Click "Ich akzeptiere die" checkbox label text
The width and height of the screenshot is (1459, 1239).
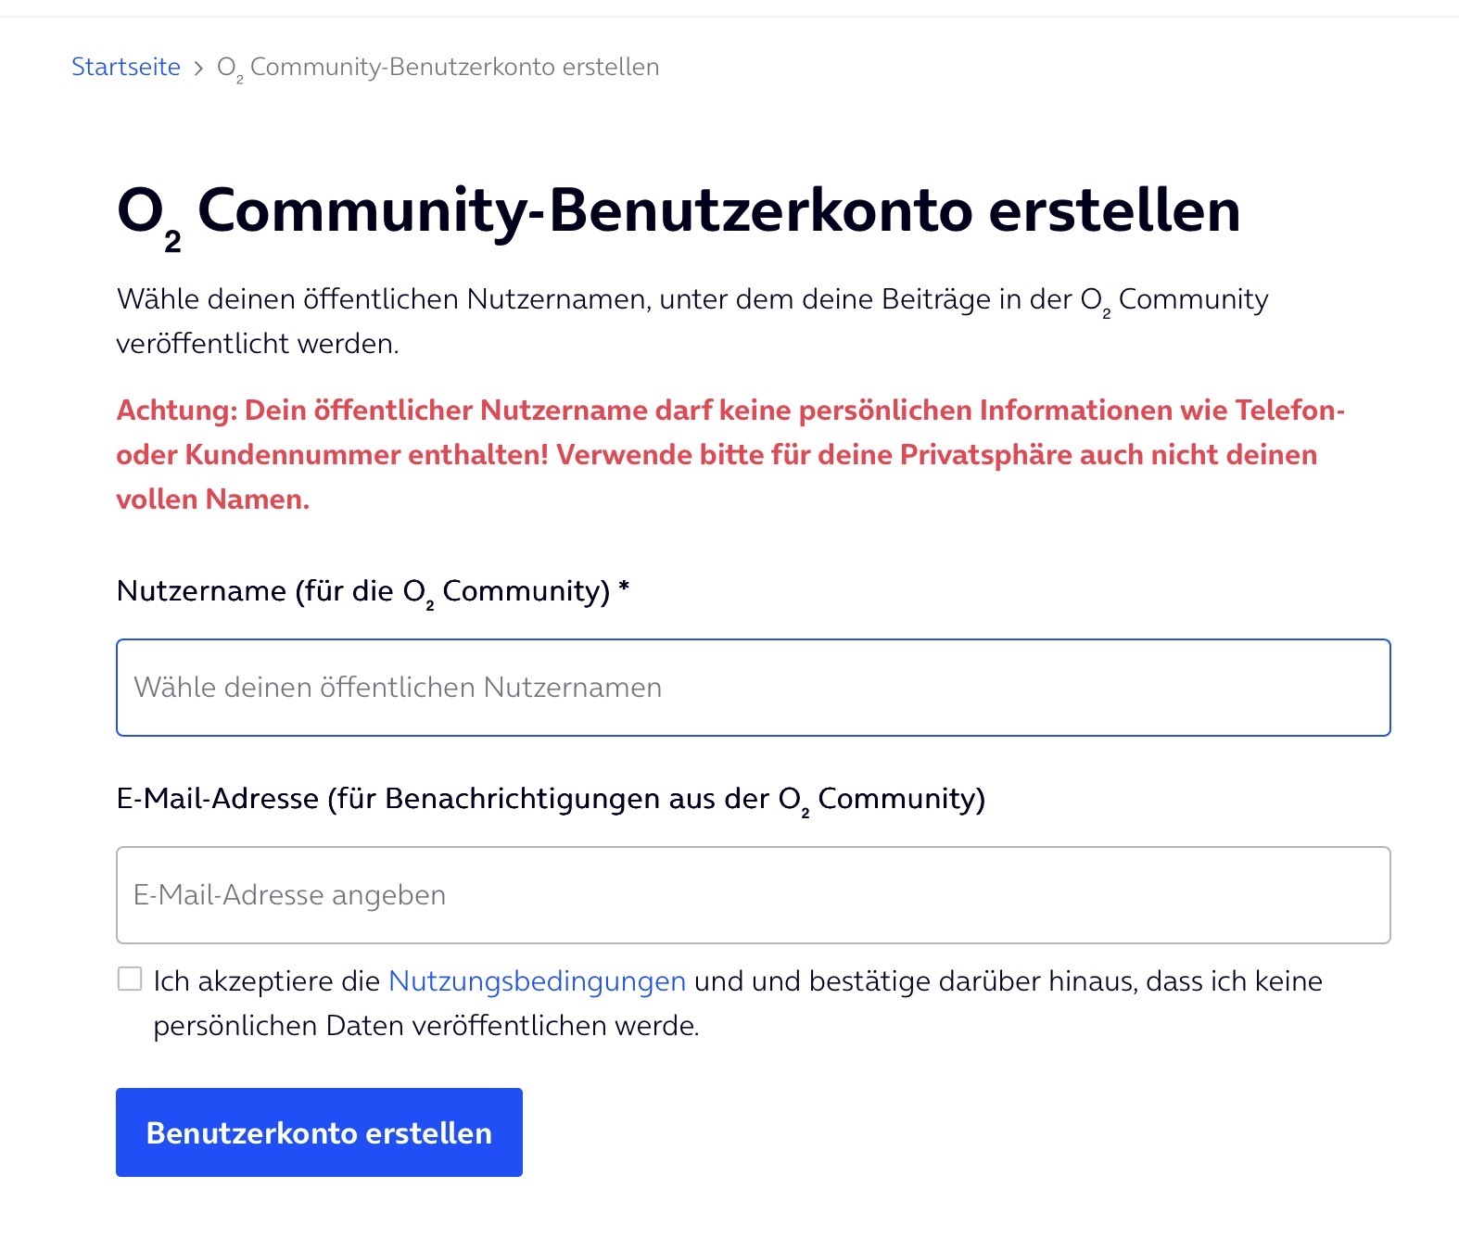coord(267,981)
